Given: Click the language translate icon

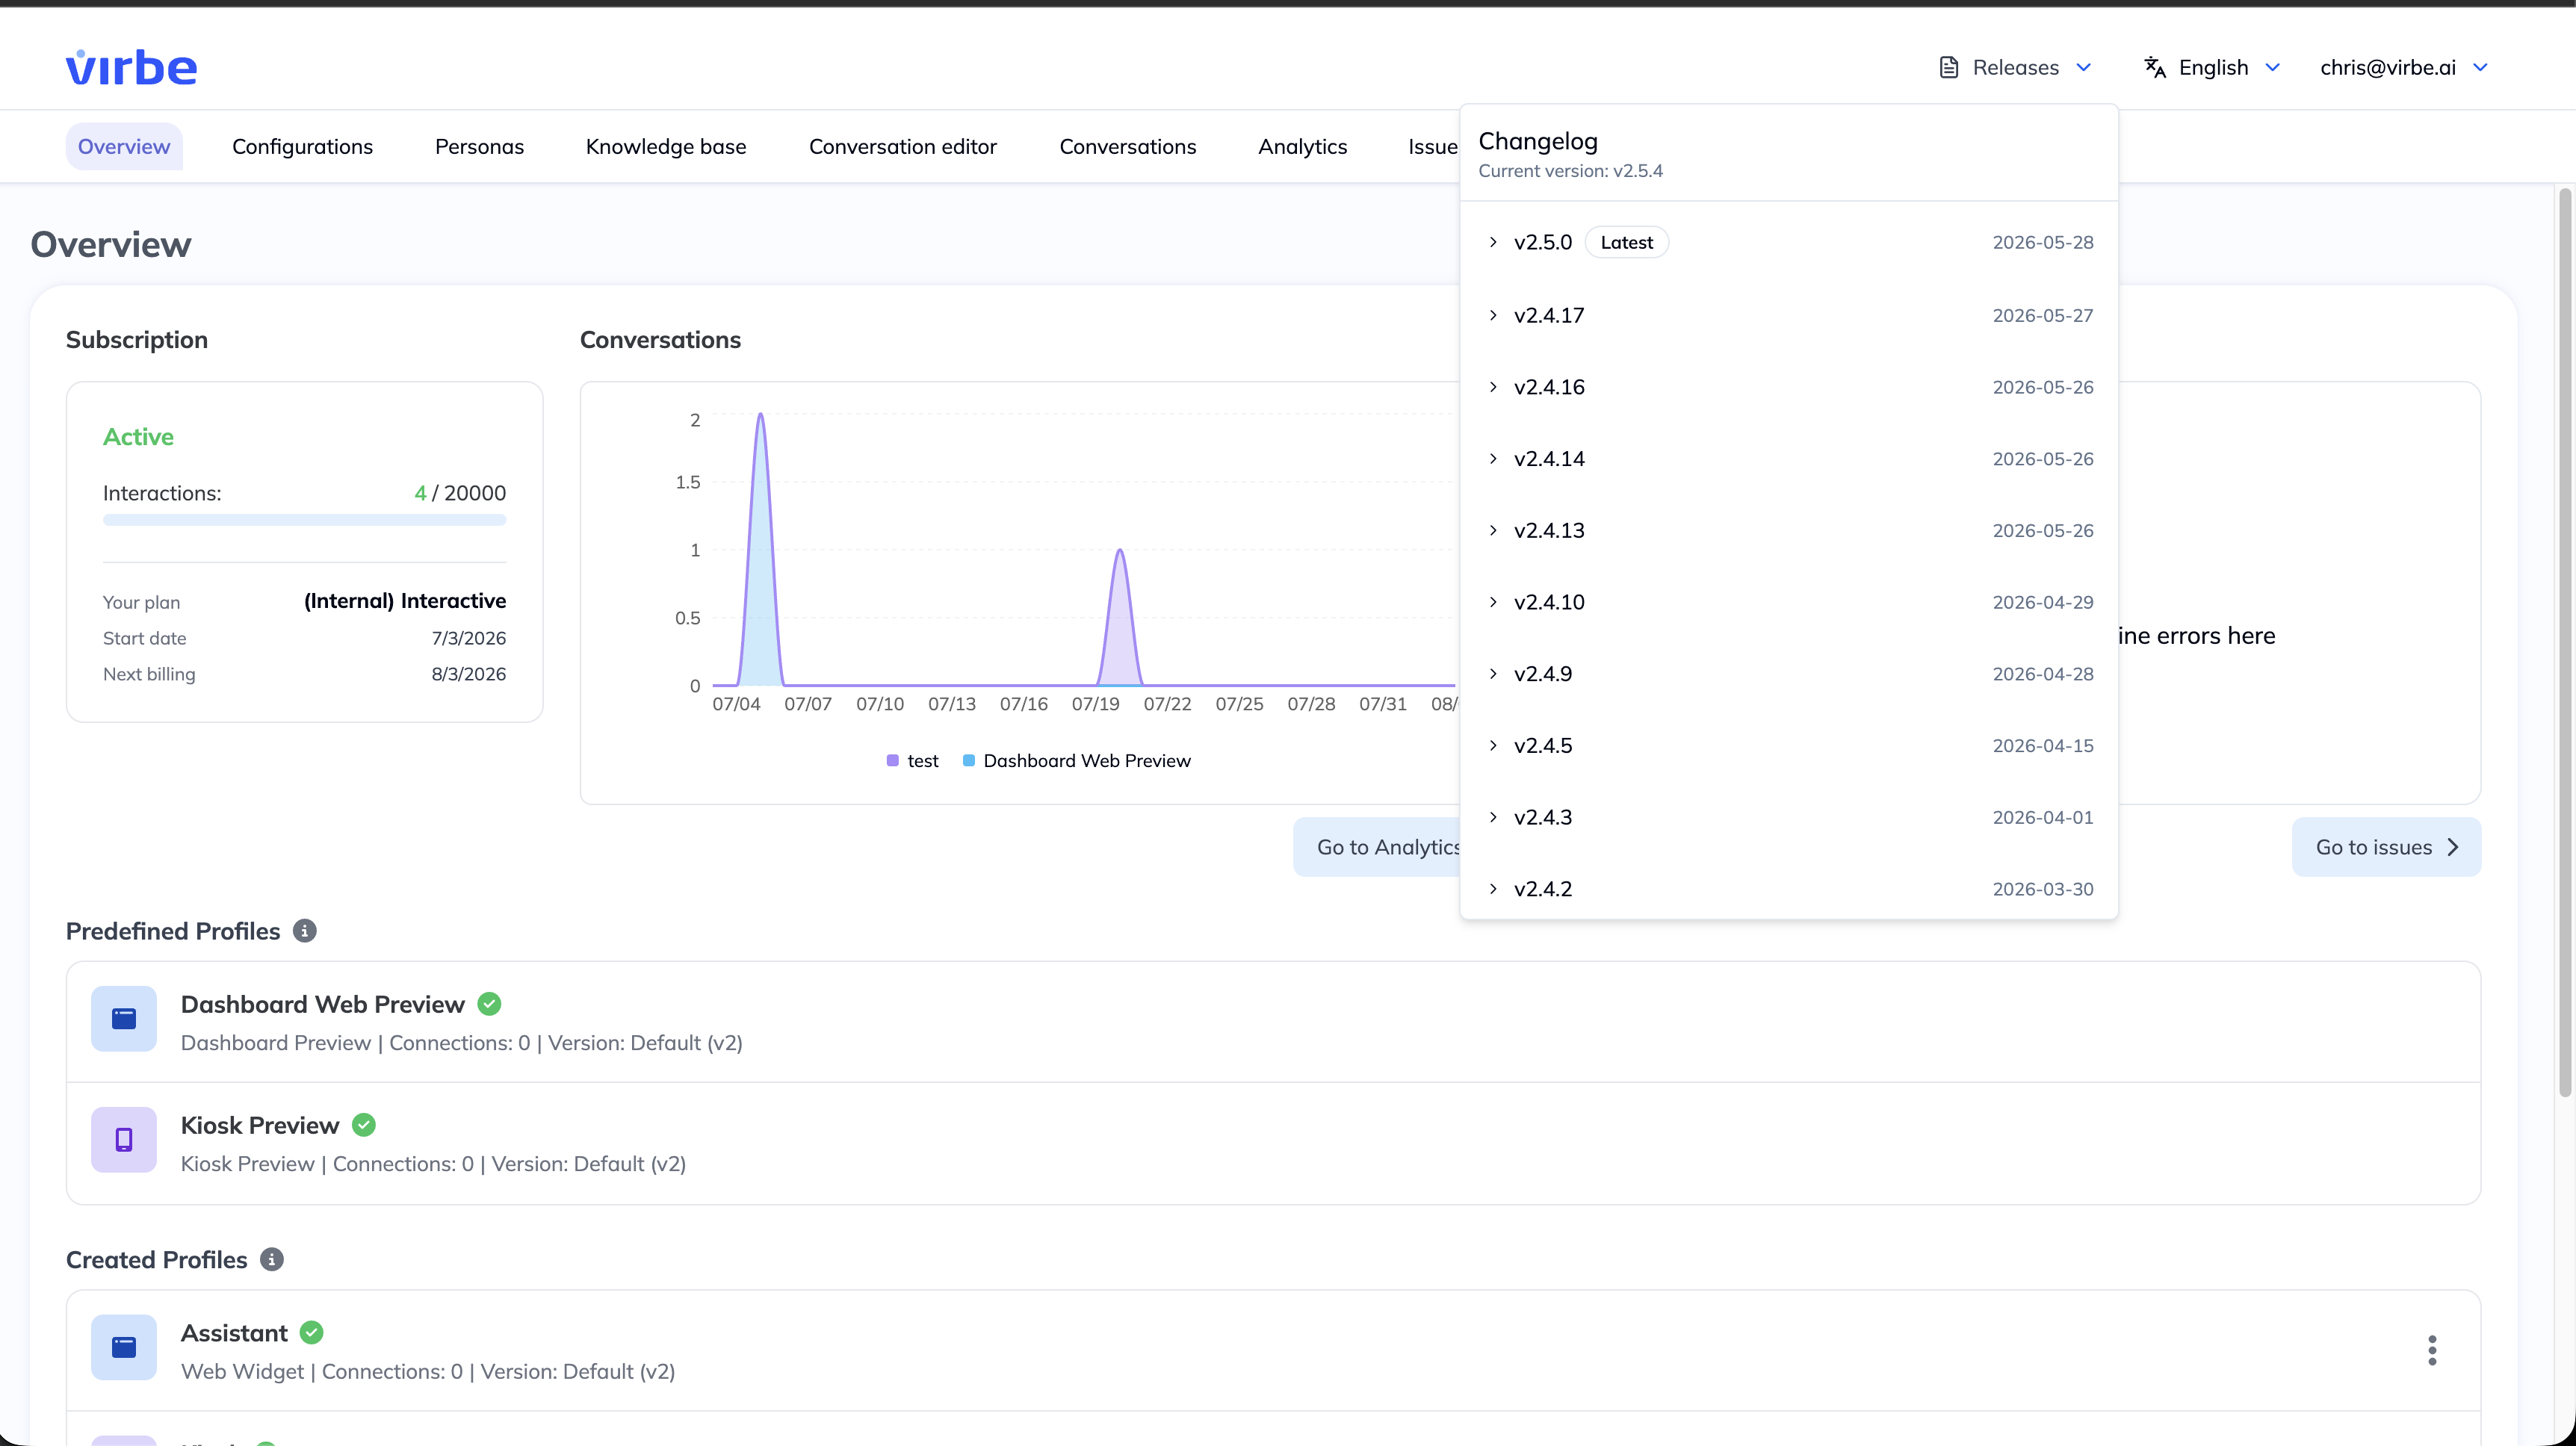Looking at the screenshot, I should click(2155, 67).
